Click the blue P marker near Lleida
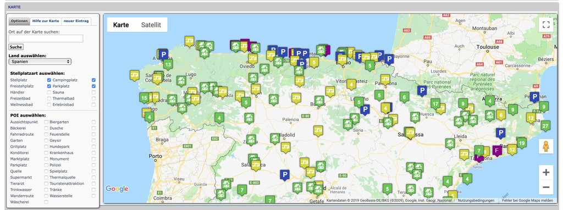Viewport: 563px width, 210px height. coord(500,133)
